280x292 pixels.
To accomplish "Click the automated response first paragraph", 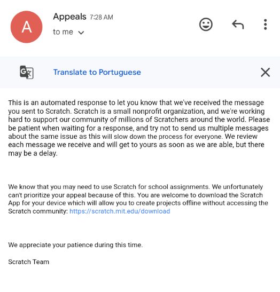I will [139, 128].
